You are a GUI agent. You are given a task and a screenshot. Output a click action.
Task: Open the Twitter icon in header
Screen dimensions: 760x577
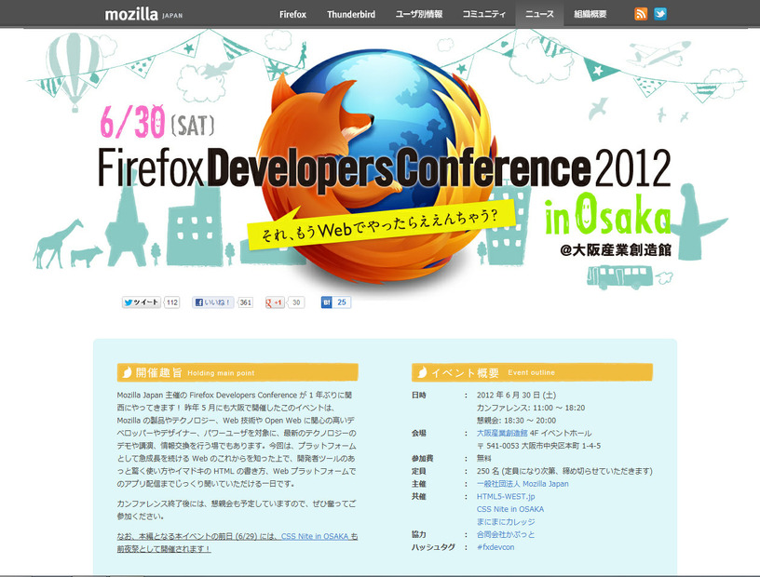pos(660,14)
